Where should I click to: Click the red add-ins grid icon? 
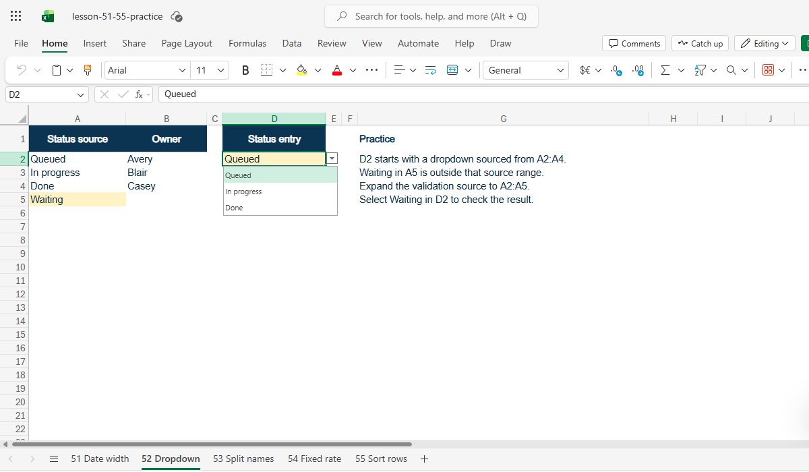(x=768, y=70)
